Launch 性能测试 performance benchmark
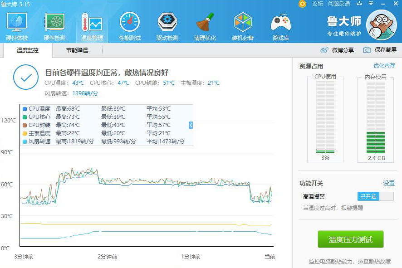This screenshot has width=402, height=268. tap(130, 26)
